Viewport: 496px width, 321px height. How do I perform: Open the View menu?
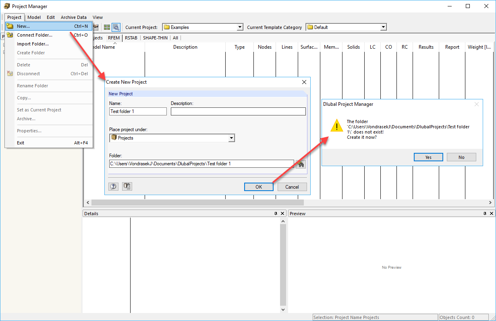coord(98,17)
